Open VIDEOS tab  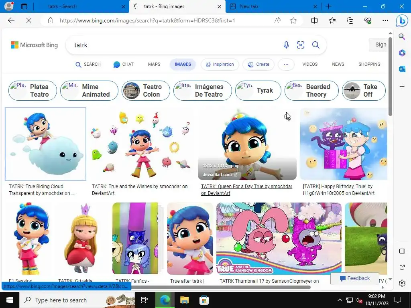point(310,64)
